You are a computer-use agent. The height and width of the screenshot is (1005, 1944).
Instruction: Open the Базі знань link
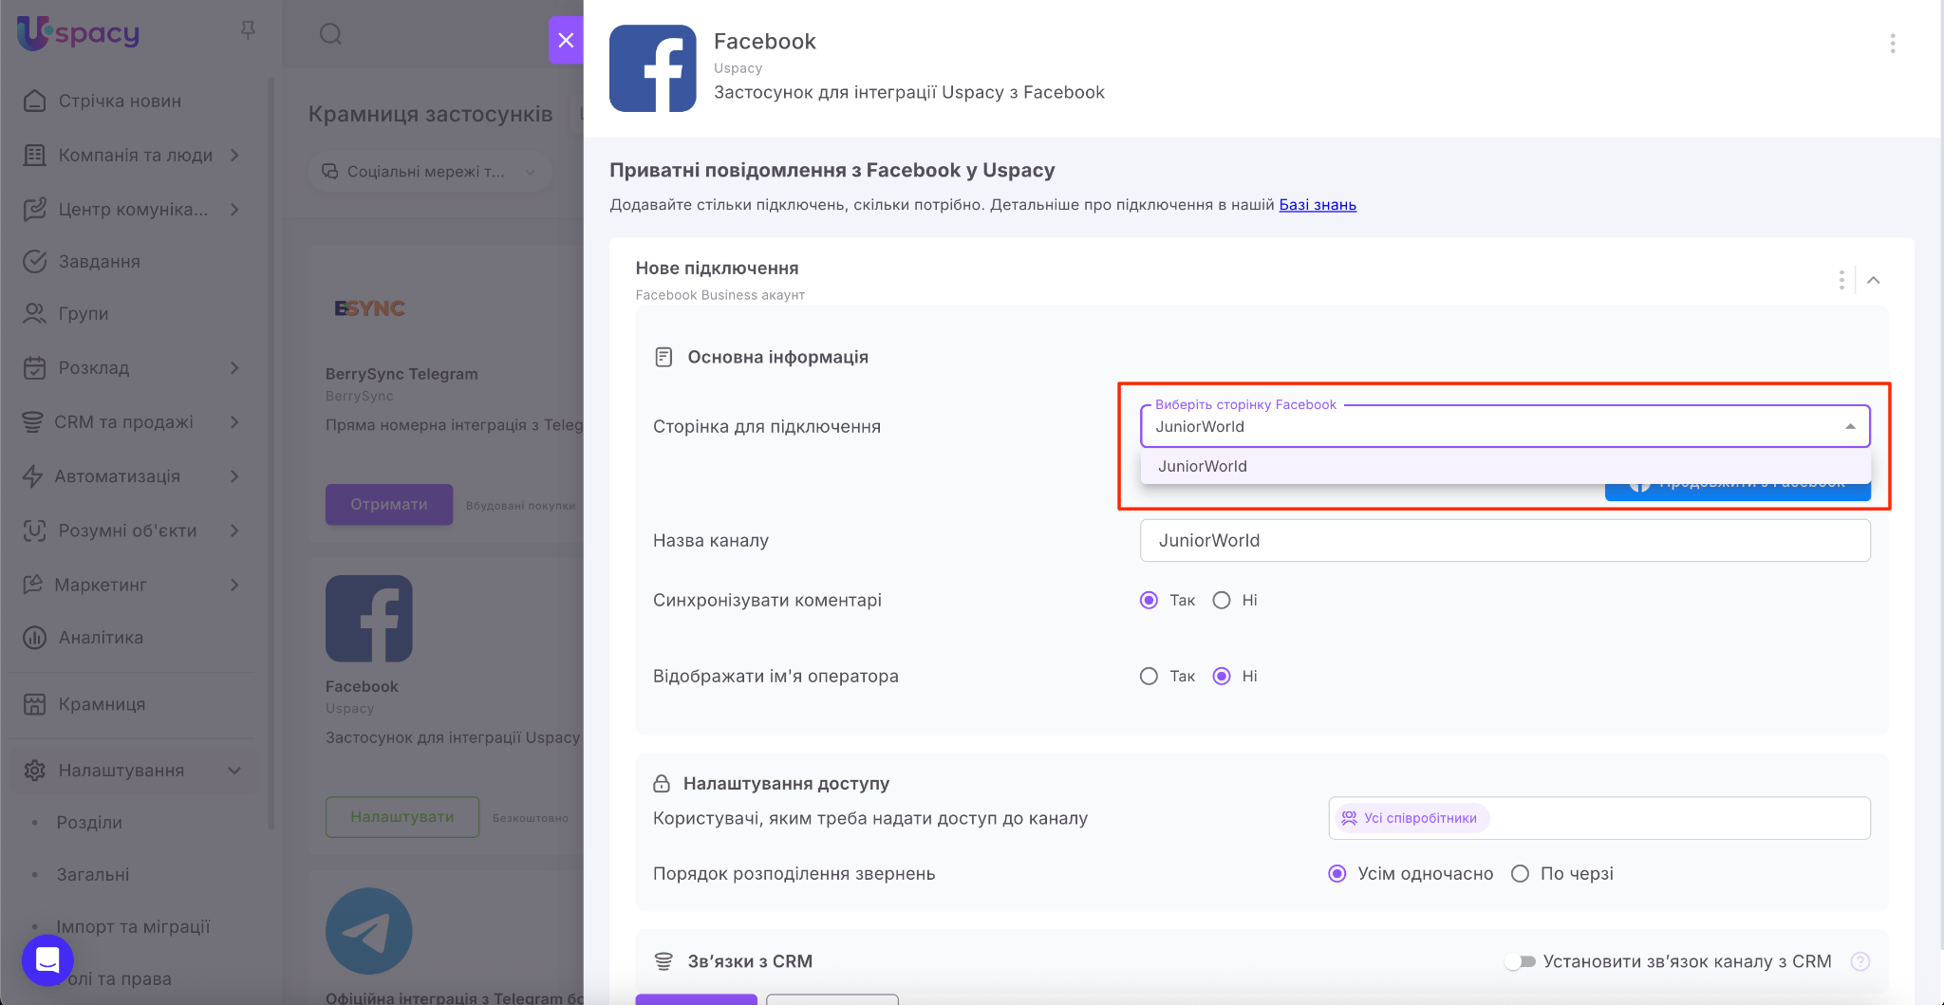[x=1317, y=205]
